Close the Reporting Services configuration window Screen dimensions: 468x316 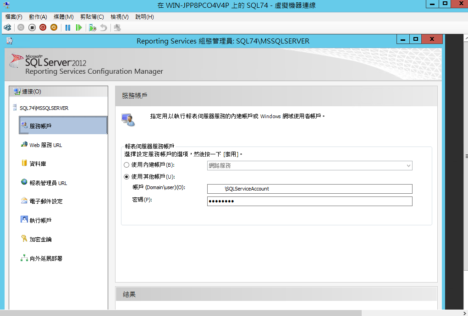(x=432, y=39)
